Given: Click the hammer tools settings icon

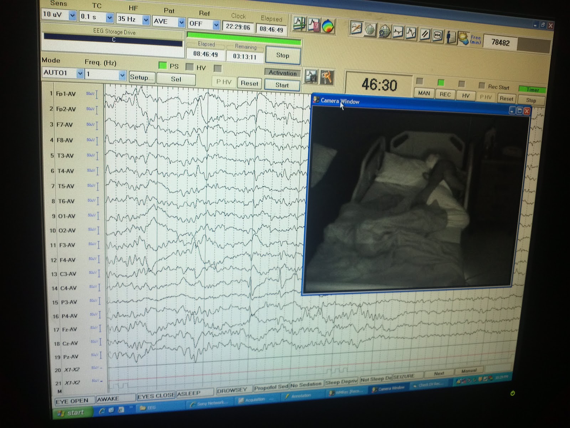Looking at the screenshot, I should [327, 77].
